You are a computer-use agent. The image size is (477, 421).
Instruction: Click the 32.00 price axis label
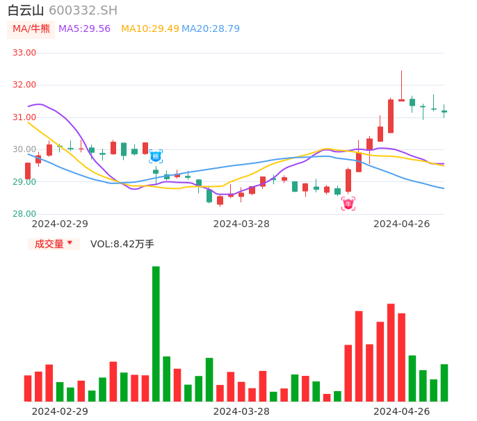(24, 85)
